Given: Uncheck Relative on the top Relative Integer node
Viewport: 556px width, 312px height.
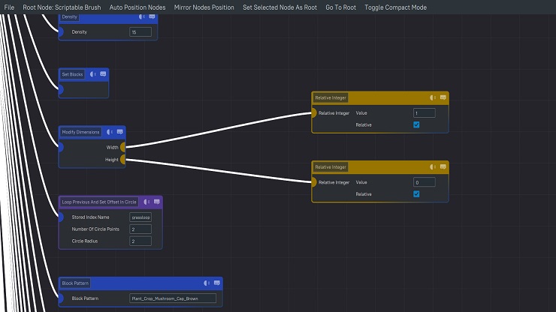Looking at the screenshot, I should (416, 124).
